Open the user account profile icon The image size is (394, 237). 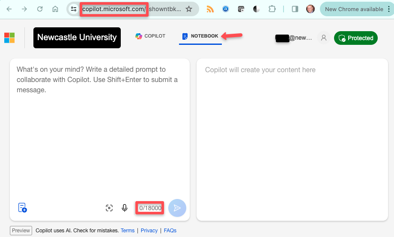pyautogui.click(x=324, y=38)
